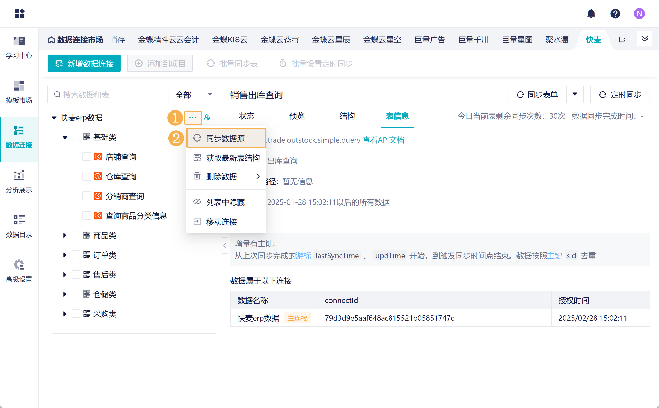
Task: Open 模板市场 in the sidebar
Action: (x=19, y=92)
